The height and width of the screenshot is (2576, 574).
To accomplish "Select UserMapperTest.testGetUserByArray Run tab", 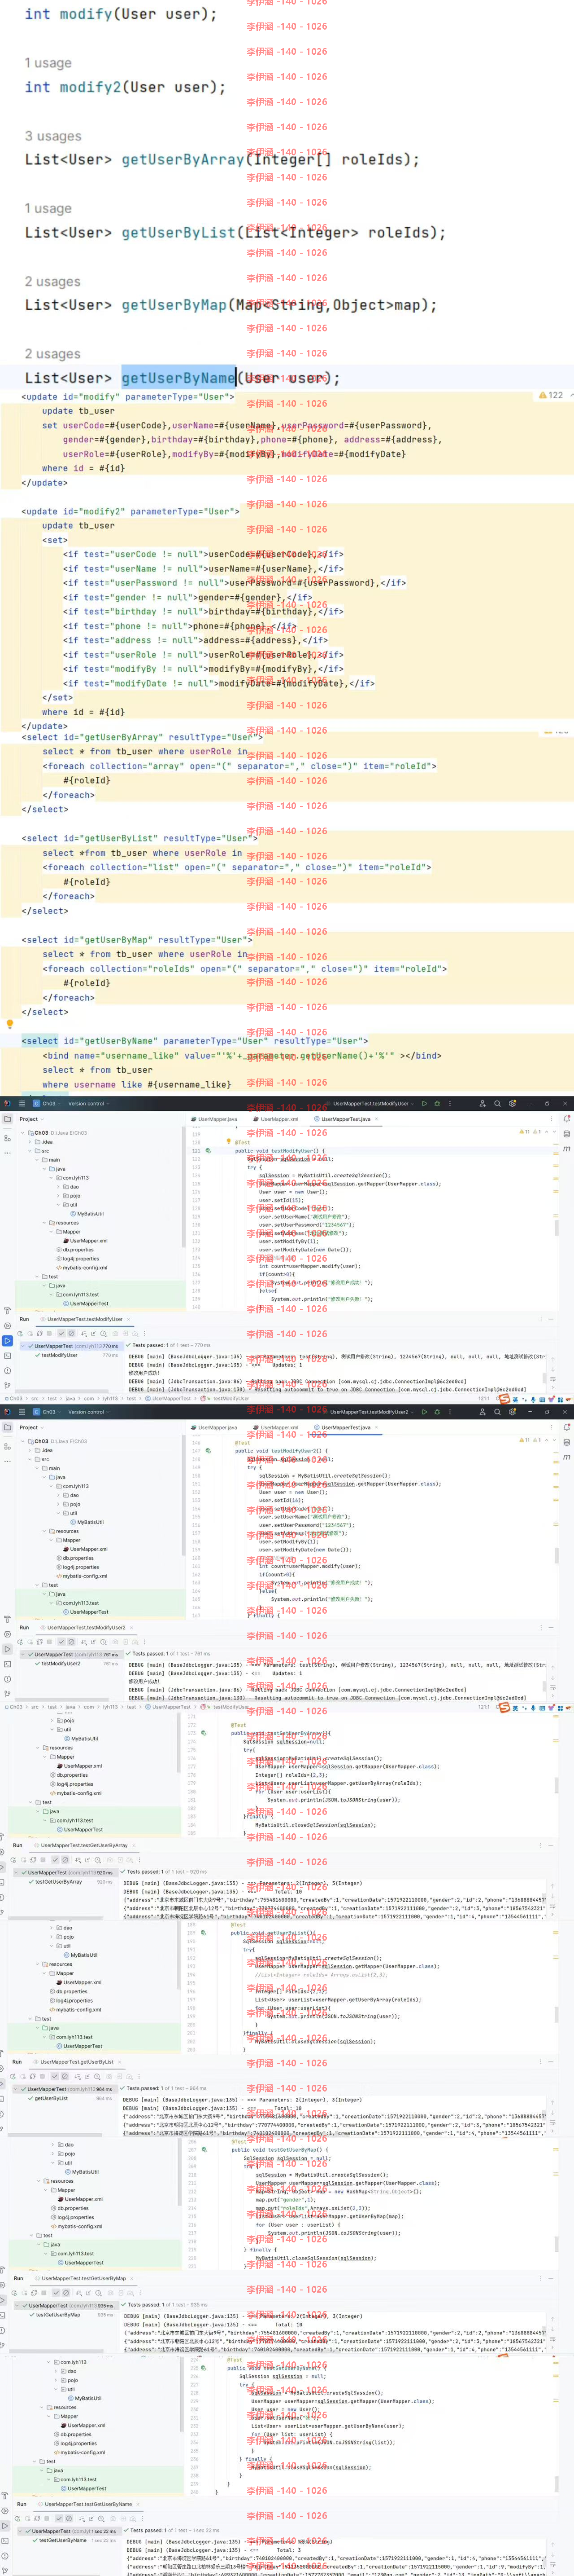I will coord(84,1845).
